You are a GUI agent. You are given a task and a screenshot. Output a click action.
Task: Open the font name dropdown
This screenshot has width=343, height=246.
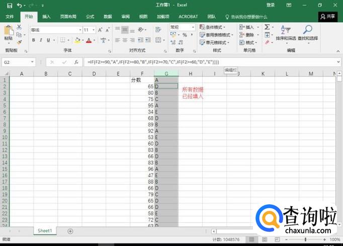(80, 30)
